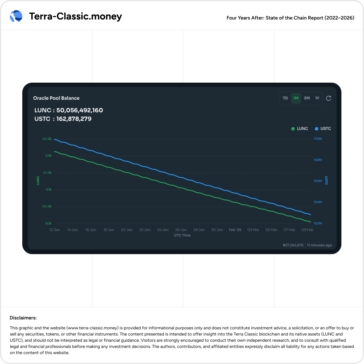
Task: Select the 1M time range
Action: tap(296, 98)
